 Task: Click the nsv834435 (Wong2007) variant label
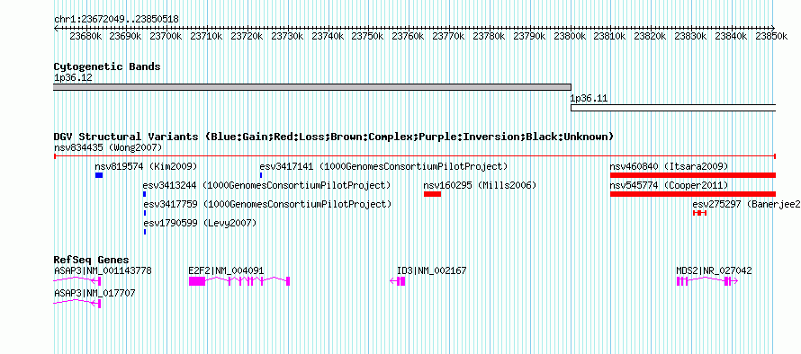point(108,147)
